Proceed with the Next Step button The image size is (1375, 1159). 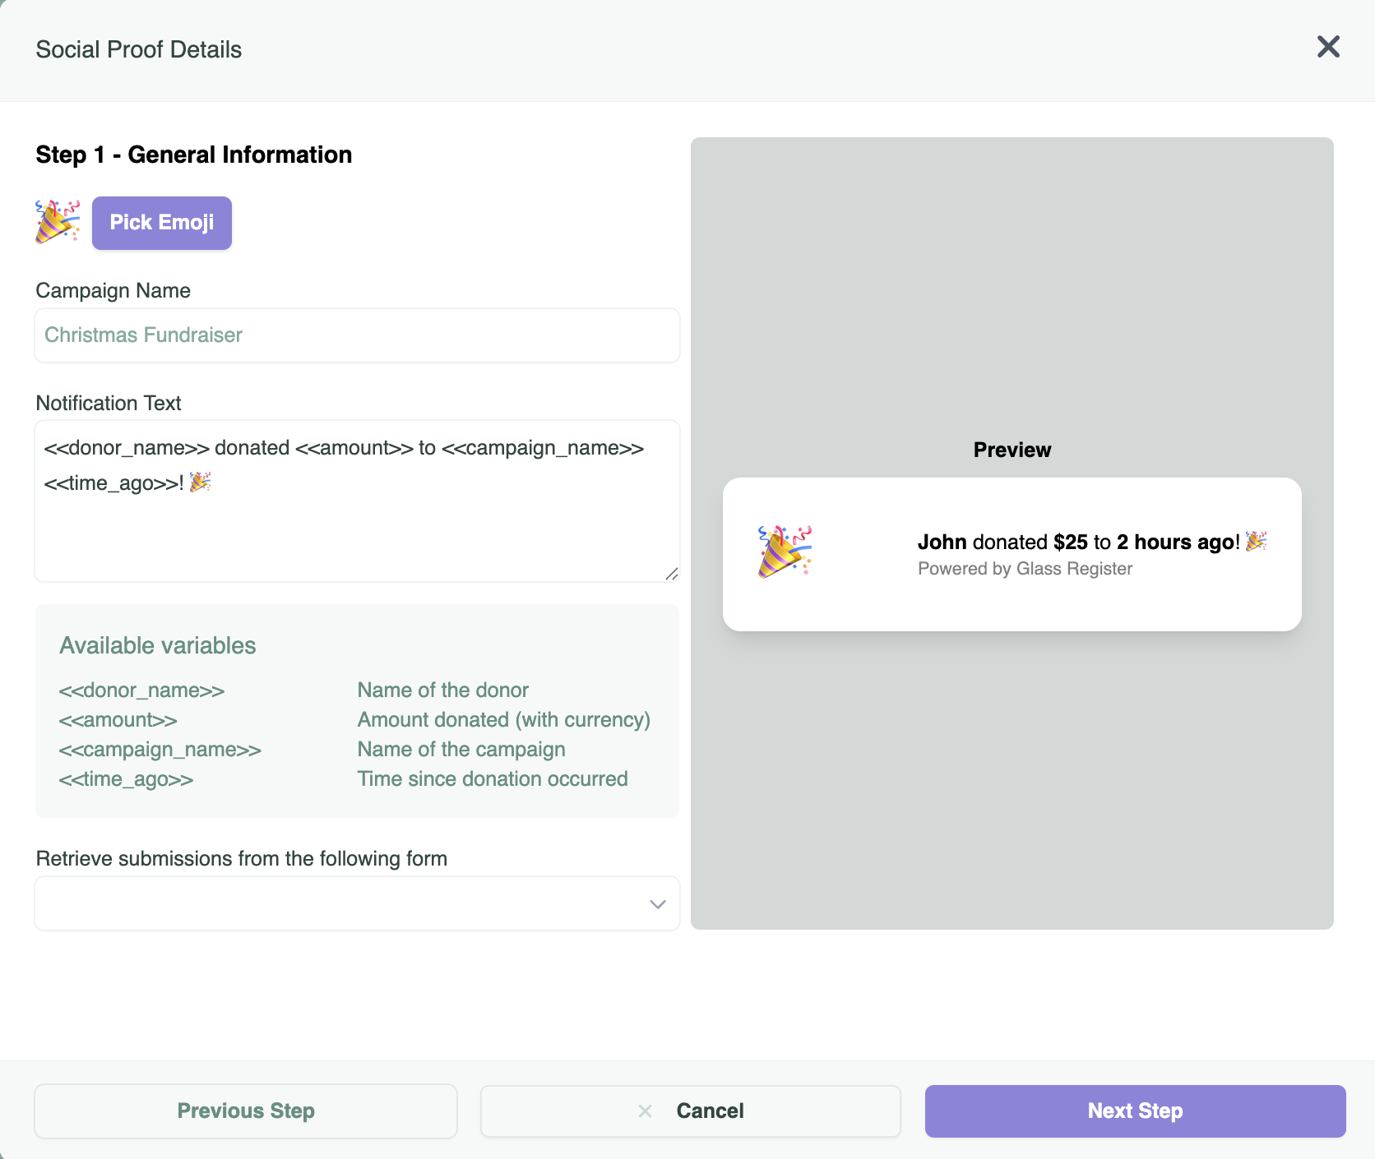pyautogui.click(x=1135, y=1111)
